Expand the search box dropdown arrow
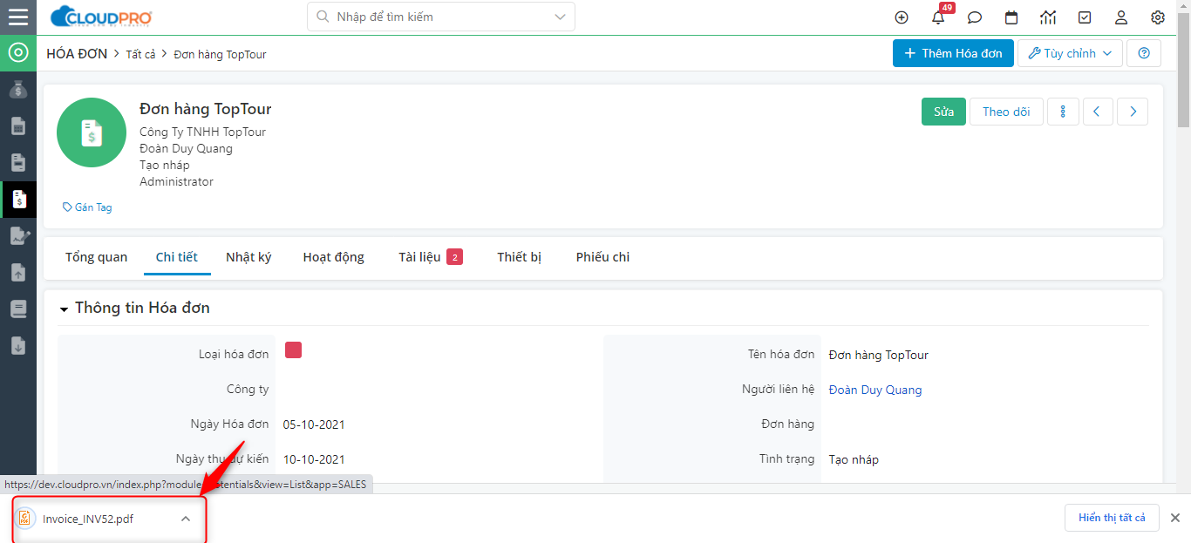Viewport: 1191px width, 543px height. click(560, 17)
